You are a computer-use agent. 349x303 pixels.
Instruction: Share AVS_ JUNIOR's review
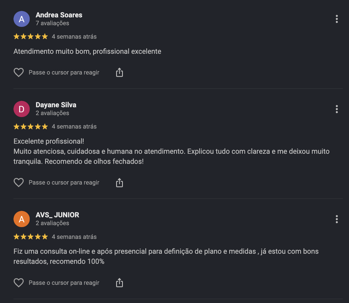(120, 283)
